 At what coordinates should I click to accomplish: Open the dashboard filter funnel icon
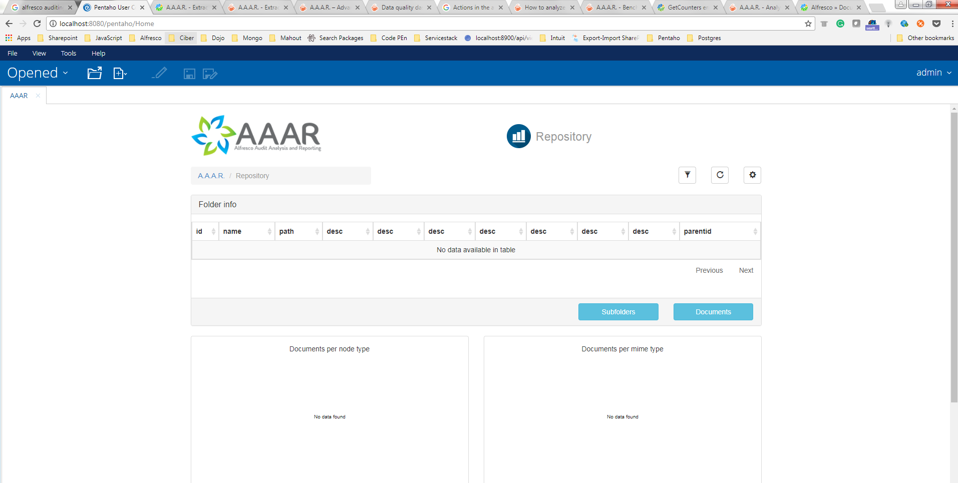coord(687,175)
